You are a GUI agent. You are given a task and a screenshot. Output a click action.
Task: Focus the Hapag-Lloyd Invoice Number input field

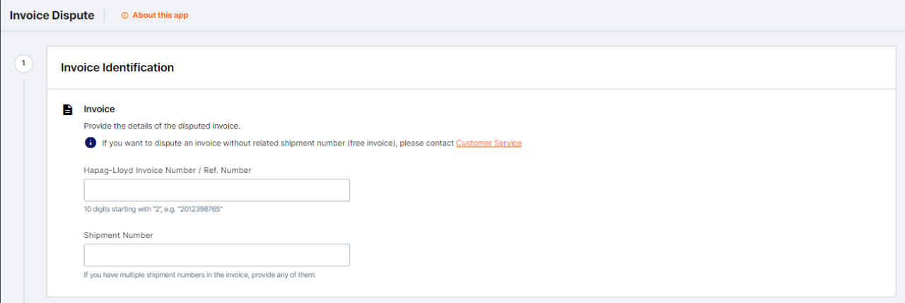click(x=216, y=190)
